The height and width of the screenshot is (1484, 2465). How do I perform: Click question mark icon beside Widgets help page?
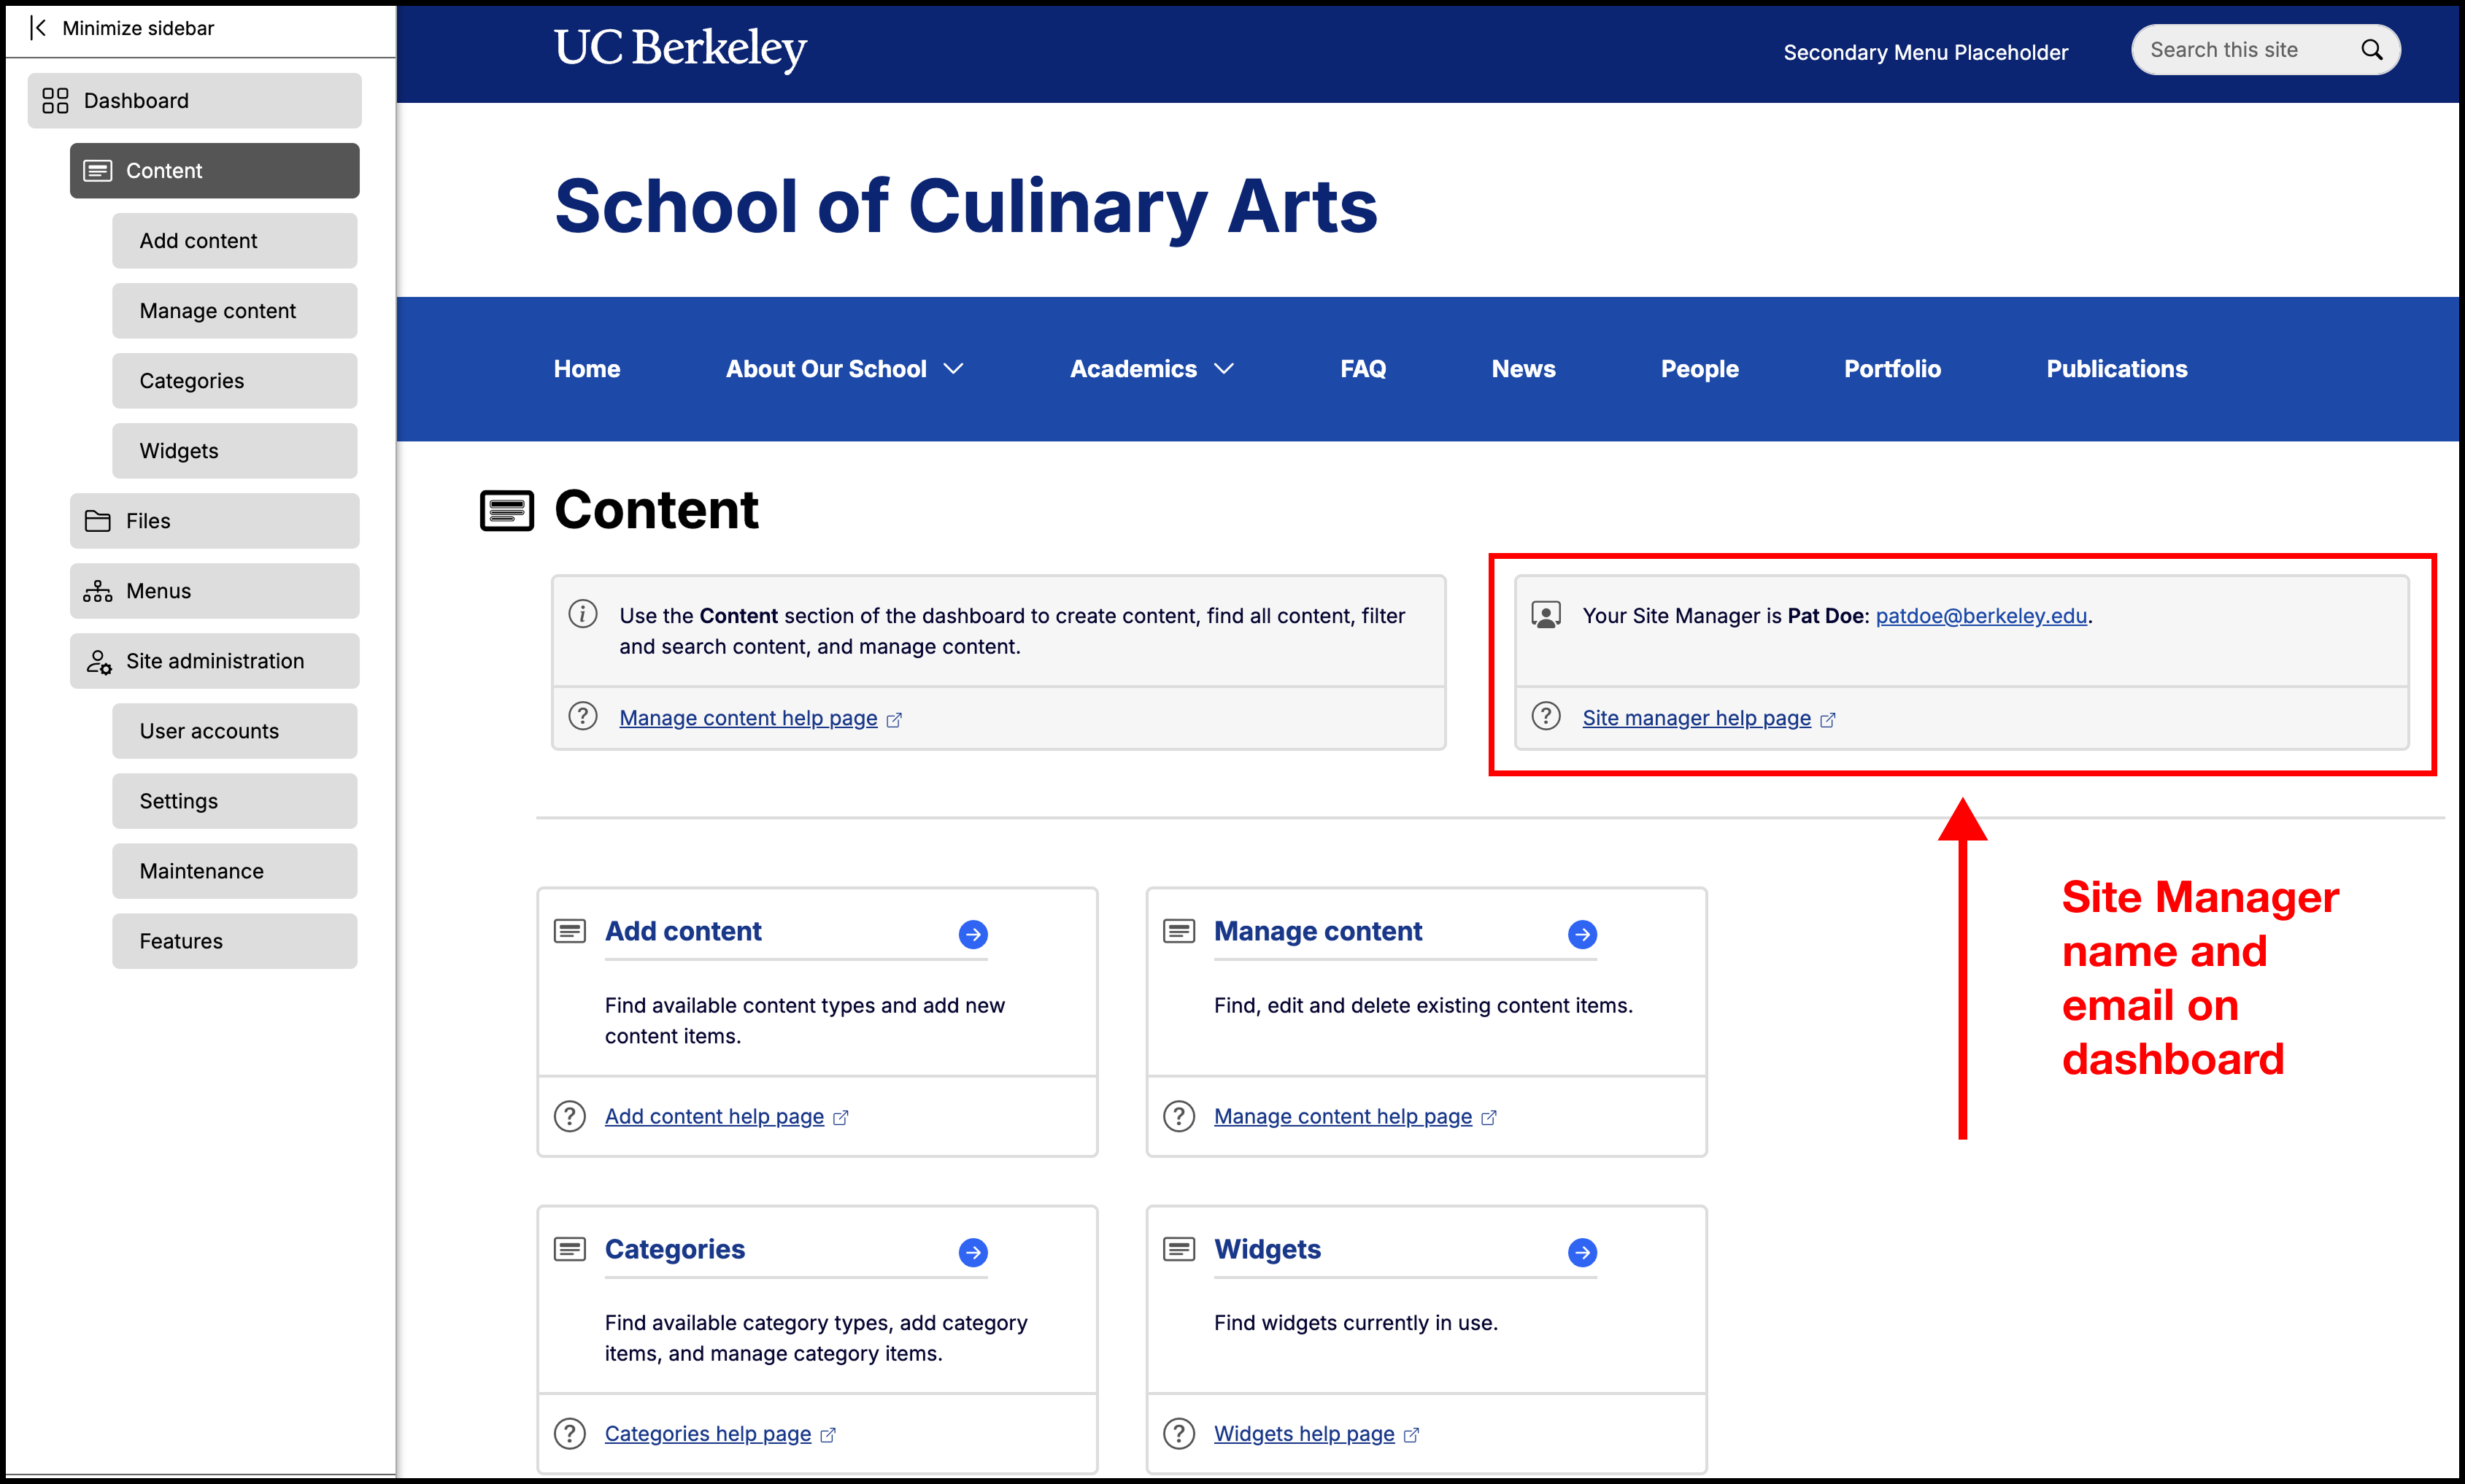coord(1179,1434)
